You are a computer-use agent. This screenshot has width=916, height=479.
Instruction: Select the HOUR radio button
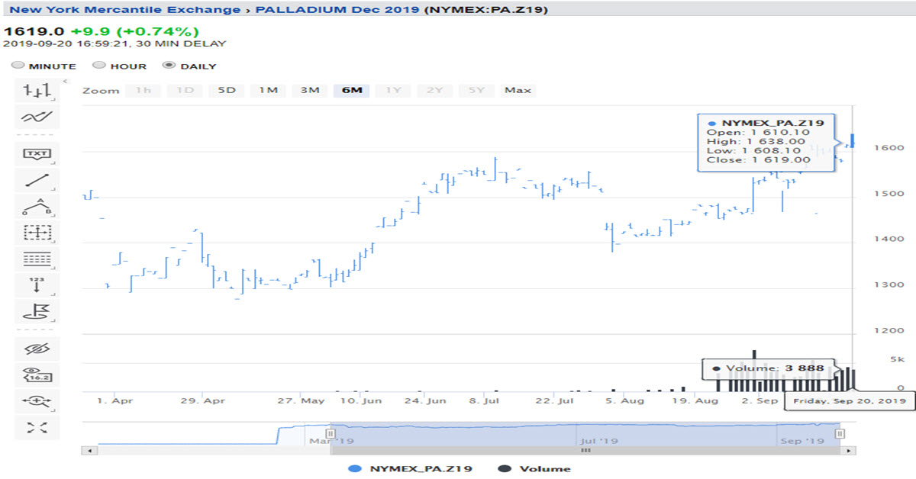pyautogui.click(x=98, y=66)
